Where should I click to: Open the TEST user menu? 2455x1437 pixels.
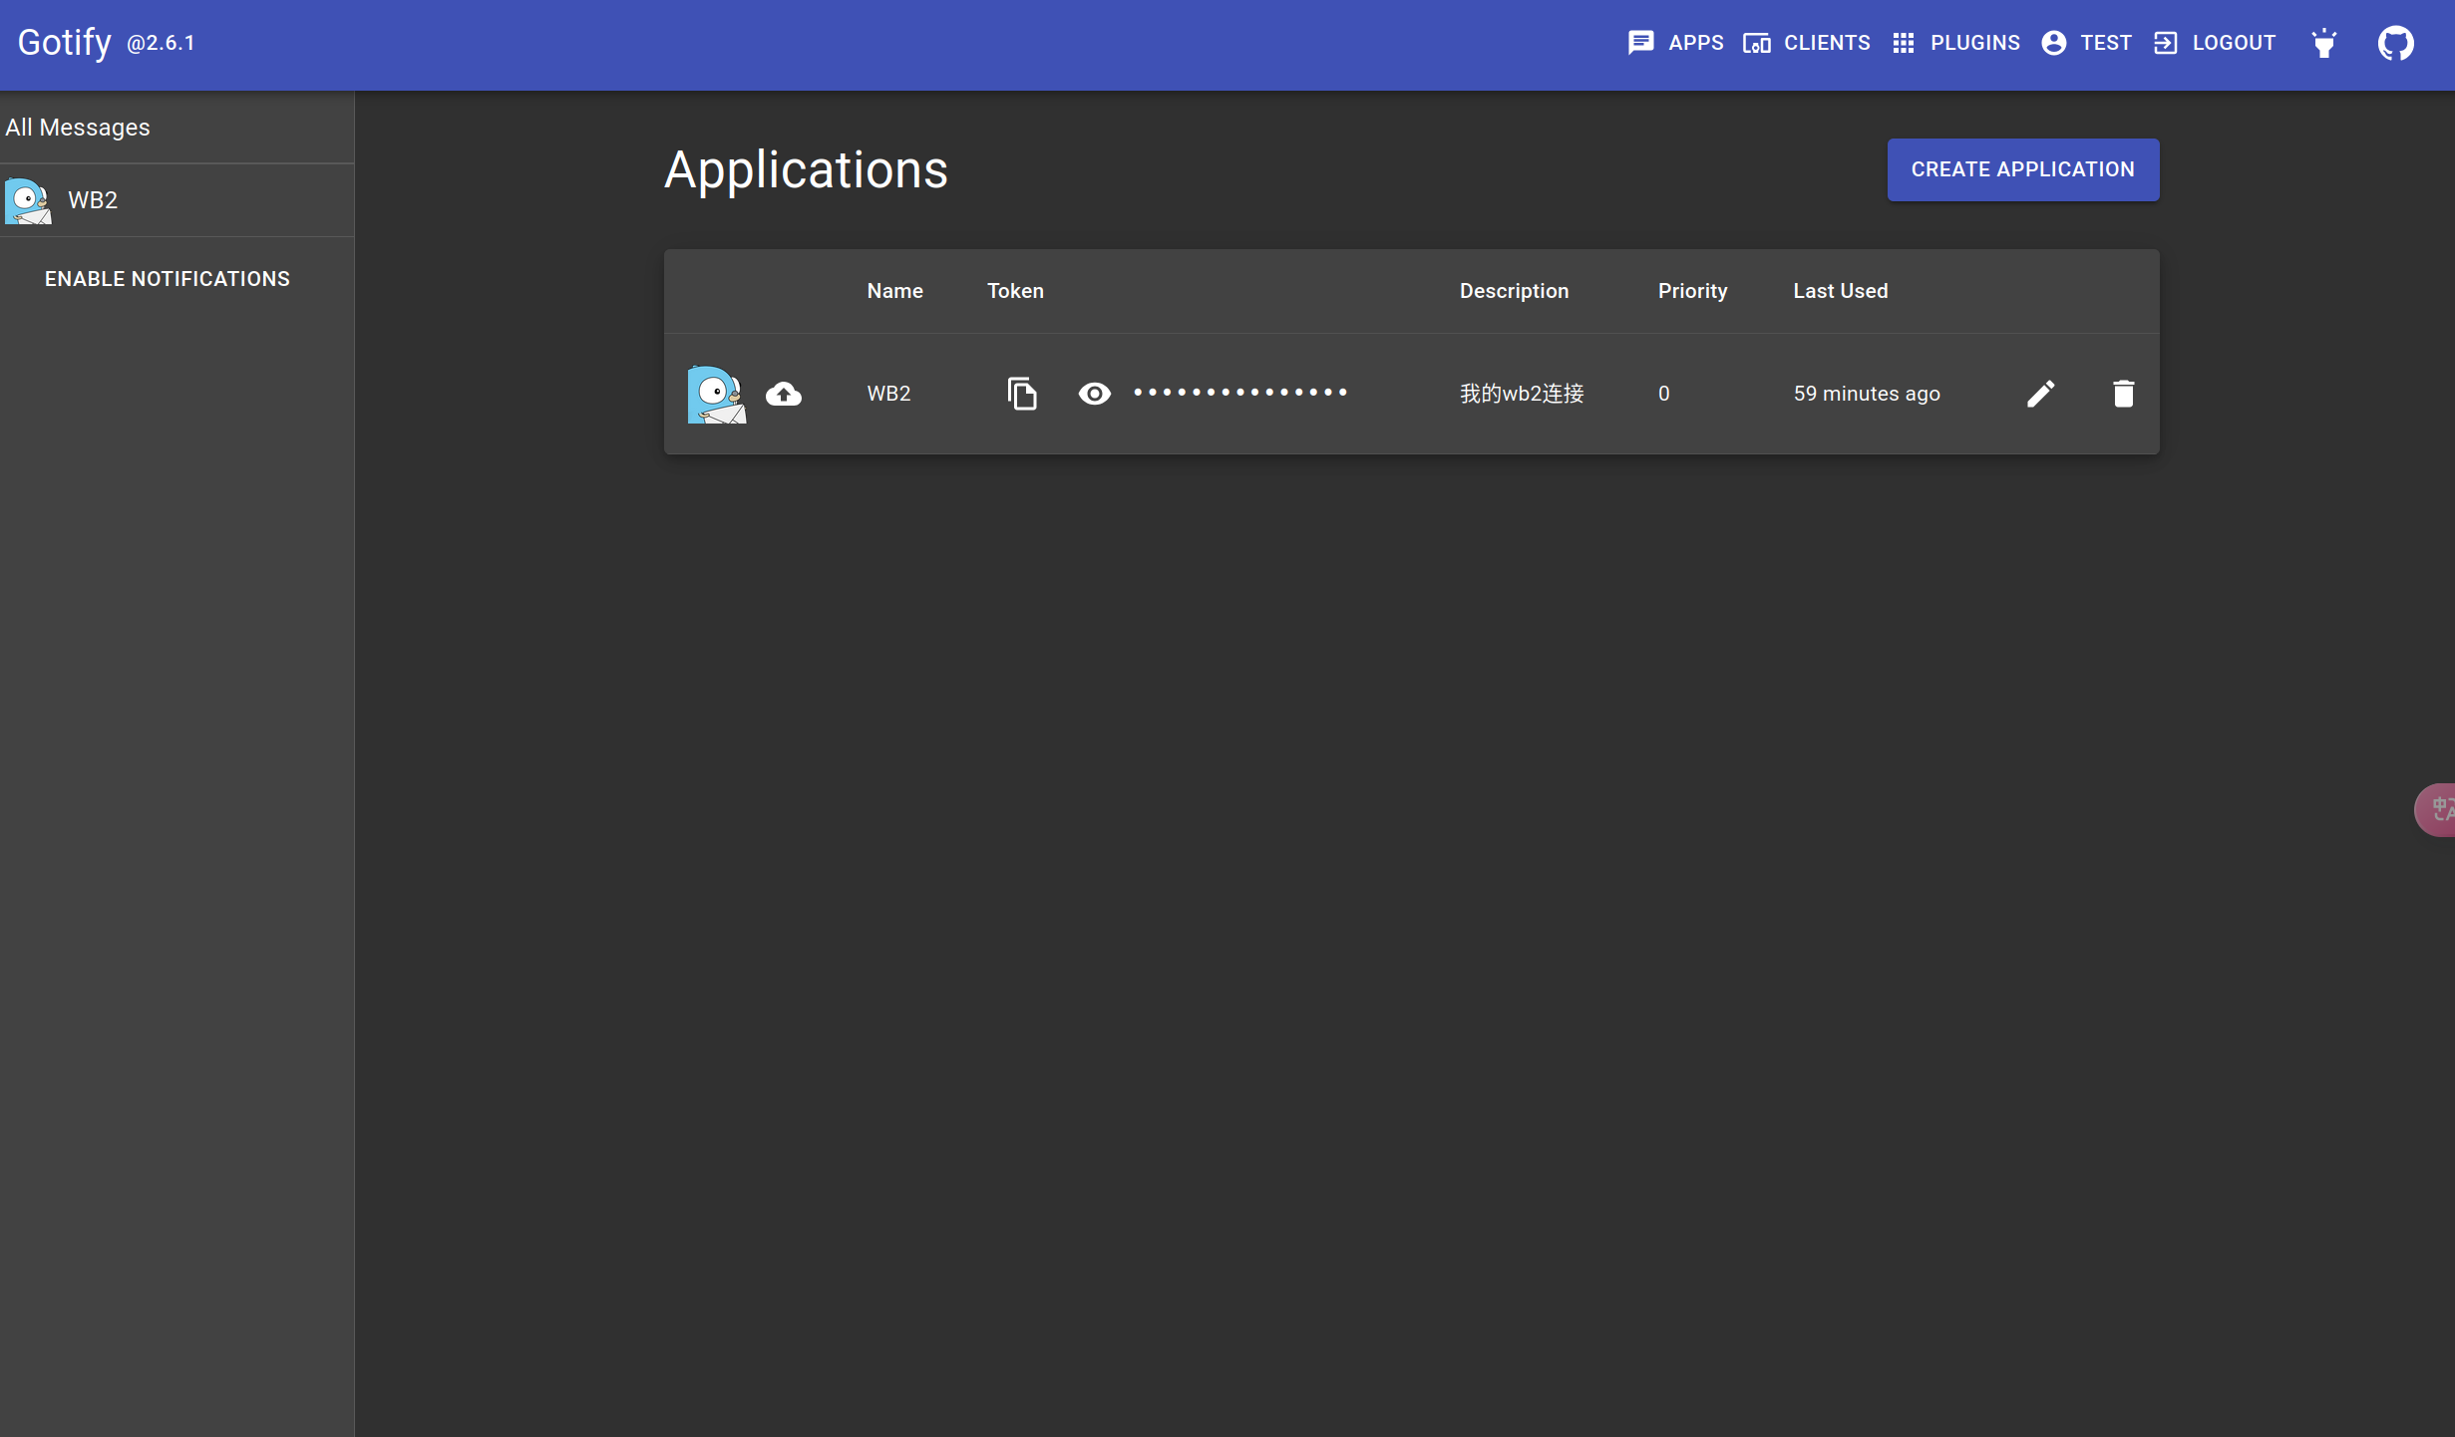pos(2086,43)
